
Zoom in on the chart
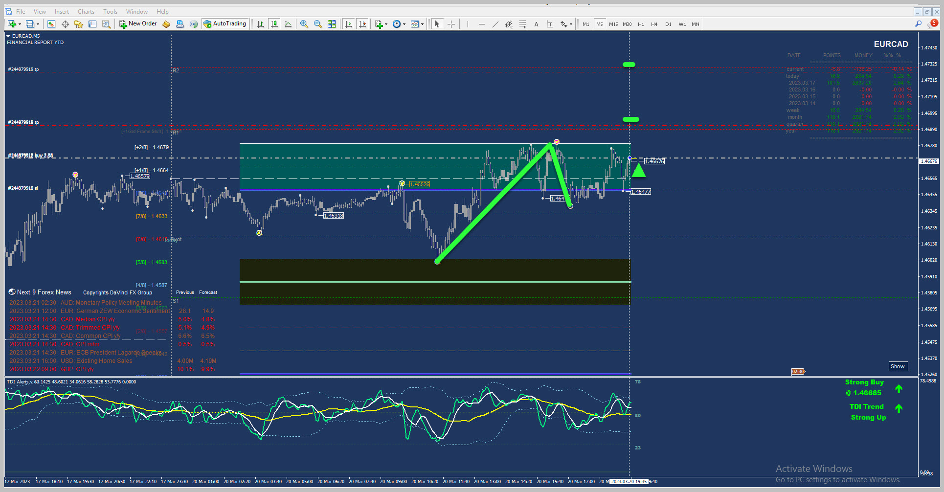304,24
